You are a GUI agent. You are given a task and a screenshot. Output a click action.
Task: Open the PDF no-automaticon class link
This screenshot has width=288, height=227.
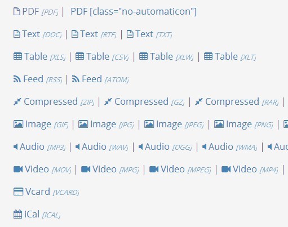[x=134, y=12]
